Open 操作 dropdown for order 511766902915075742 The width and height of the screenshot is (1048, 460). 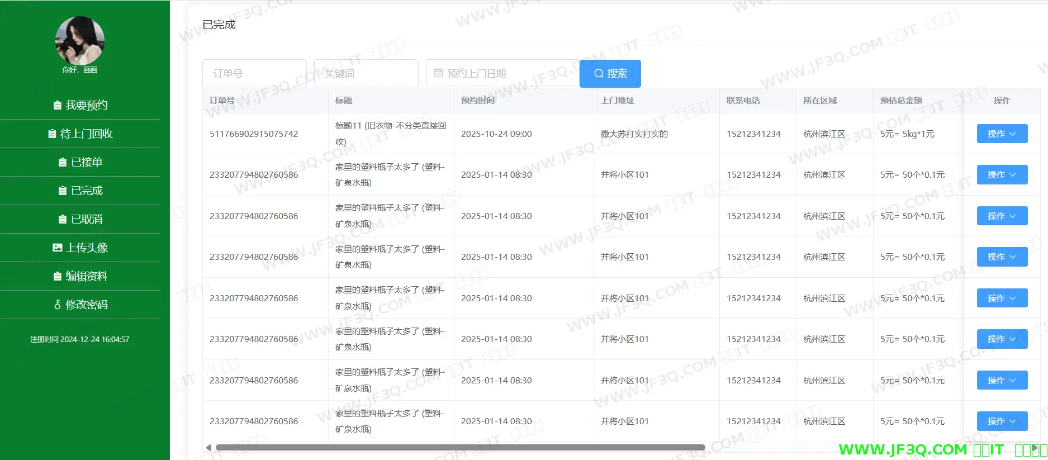point(1002,134)
